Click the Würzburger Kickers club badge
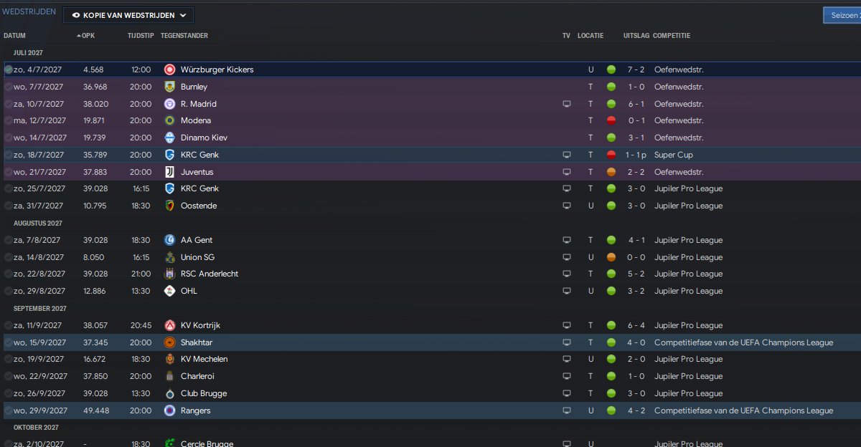861x447 pixels. 169,69
